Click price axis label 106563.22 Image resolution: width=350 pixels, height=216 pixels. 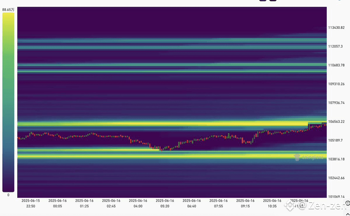336,121
